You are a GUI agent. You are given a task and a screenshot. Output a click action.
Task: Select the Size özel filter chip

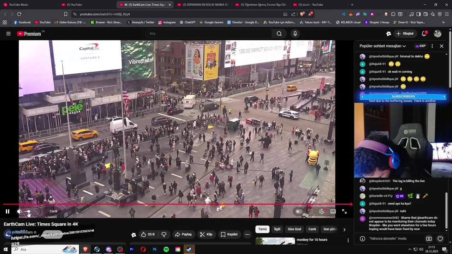click(294, 229)
